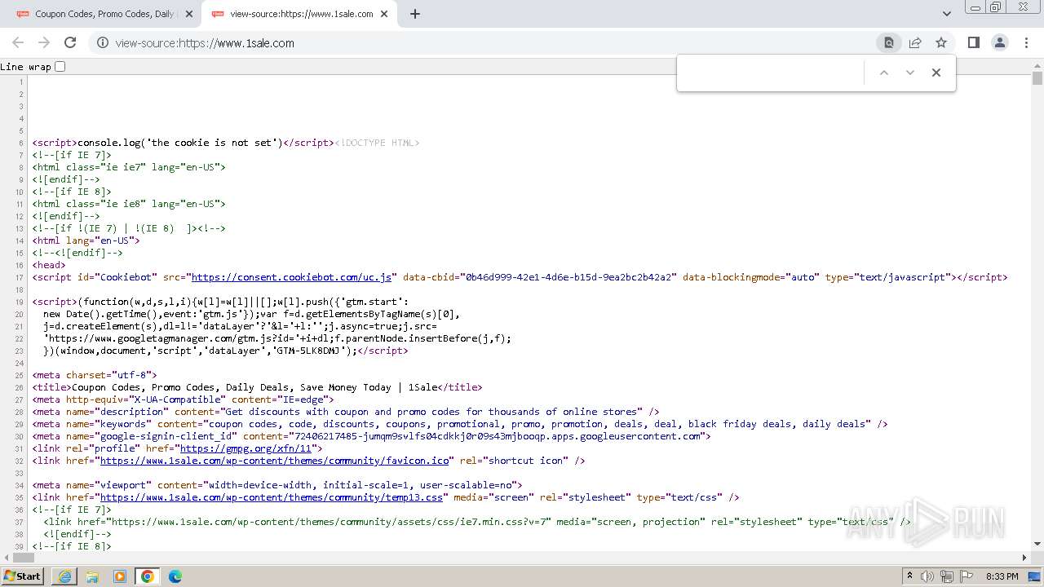
Task: Open Microsoft Edge from the taskbar
Action: pos(175,576)
